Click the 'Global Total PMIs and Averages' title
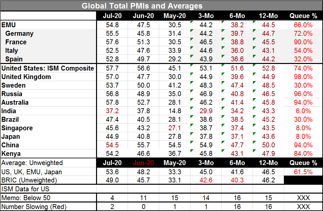 coord(142,6)
